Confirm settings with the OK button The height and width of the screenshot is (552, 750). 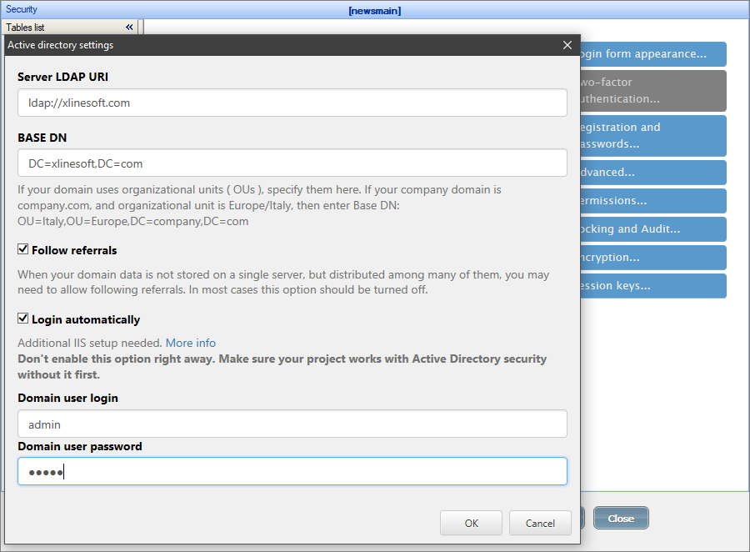tap(471, 523)
